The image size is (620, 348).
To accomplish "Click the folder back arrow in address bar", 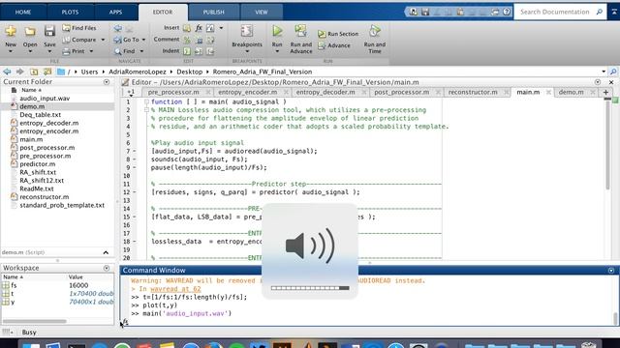I will point(7,72).
